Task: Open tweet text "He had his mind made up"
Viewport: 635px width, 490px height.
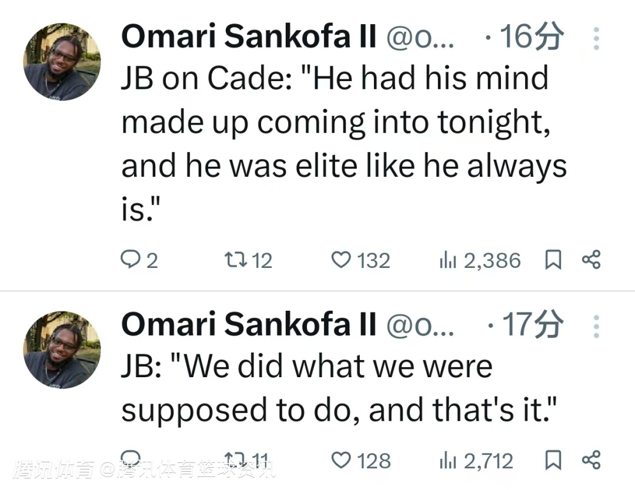Action: 344,143
